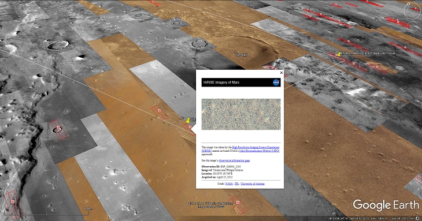Click the yellow pushpin beside the popup pointer
Image resolution: width=422 pixels, height=221 pixels.
click(x=188, y=120)
